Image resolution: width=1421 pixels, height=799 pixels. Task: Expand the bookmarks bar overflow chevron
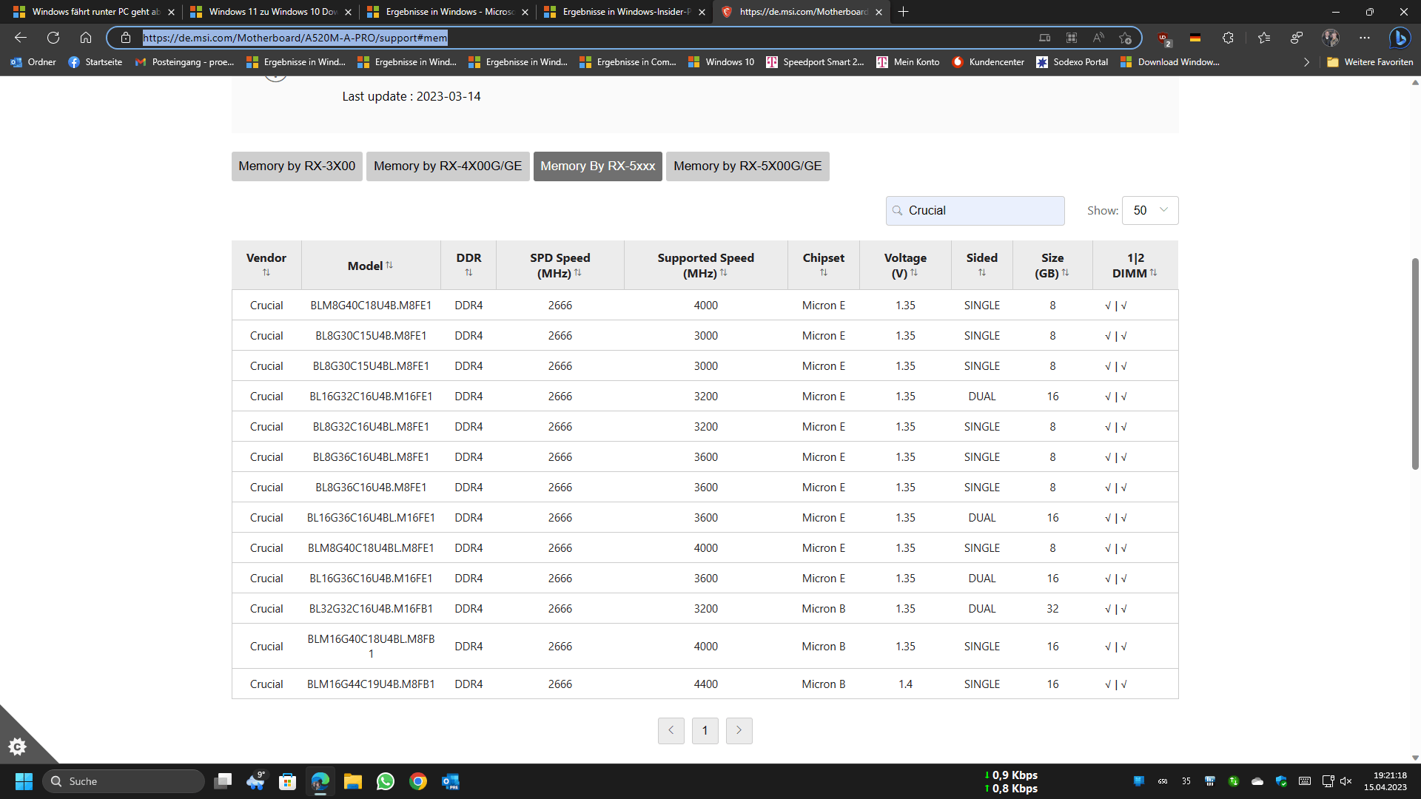[x=1306, y=62]
